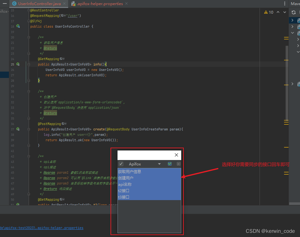Click the @return tag on line 34

[50, 113]
